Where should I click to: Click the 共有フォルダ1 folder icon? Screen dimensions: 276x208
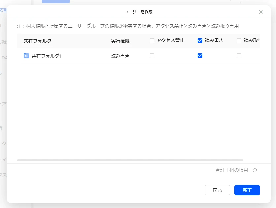coord(26,56)
